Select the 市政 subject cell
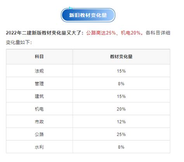The height and width of the screenshot is (162, 184). pos(39,122)
